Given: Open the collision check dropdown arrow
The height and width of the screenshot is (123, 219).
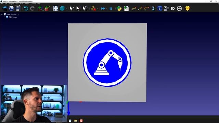Looking at the screenshot, I should [x=97, y=9].
